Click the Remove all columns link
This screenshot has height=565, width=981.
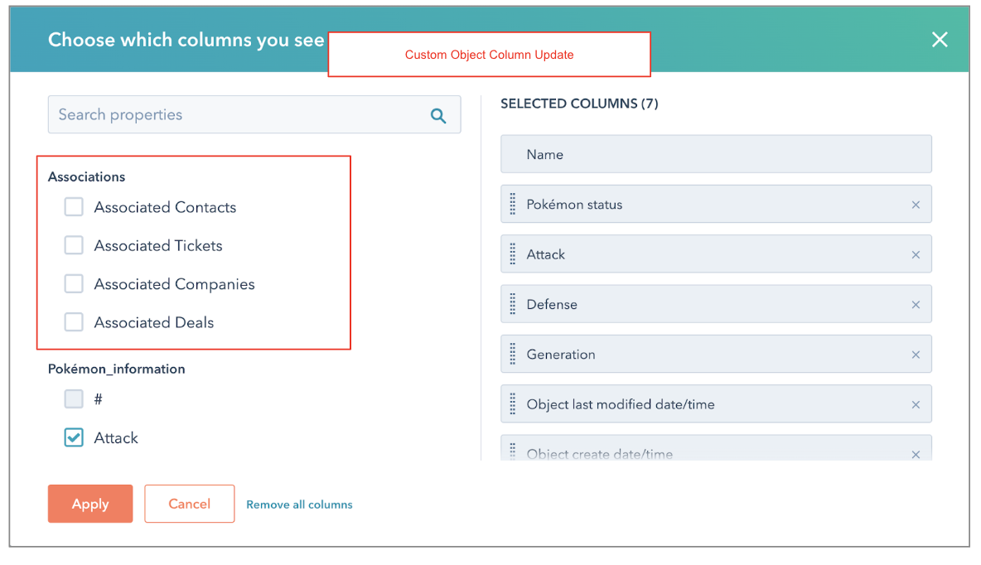click(299, 505)
